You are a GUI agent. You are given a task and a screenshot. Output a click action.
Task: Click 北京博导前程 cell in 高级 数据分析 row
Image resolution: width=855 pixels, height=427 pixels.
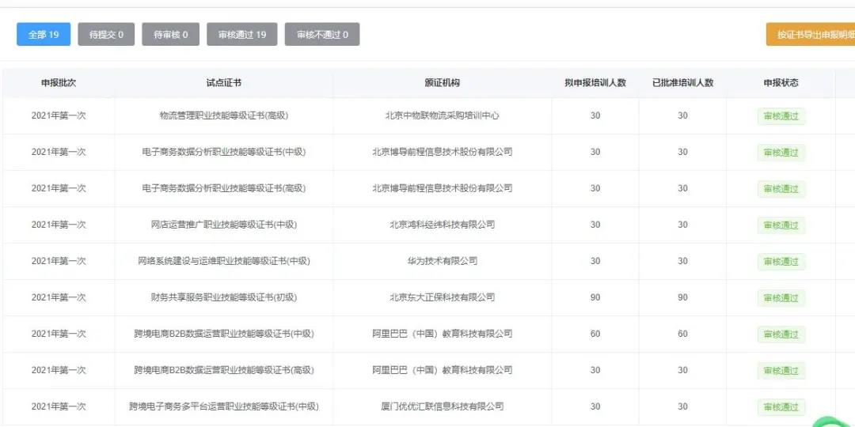coord(443,188)
